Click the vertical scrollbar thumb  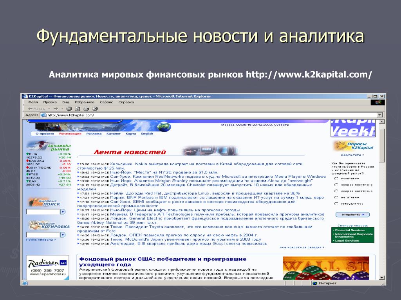(382, 145)
